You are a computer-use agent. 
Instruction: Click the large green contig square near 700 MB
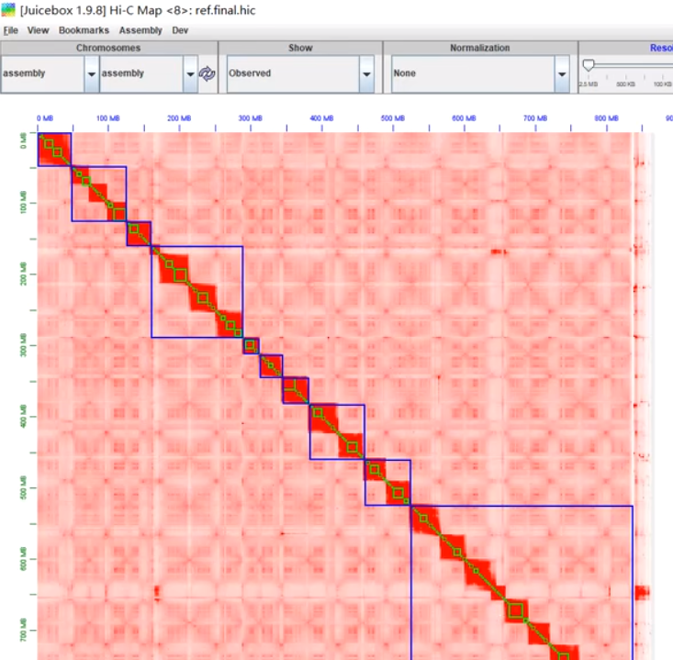pos(516,610)
